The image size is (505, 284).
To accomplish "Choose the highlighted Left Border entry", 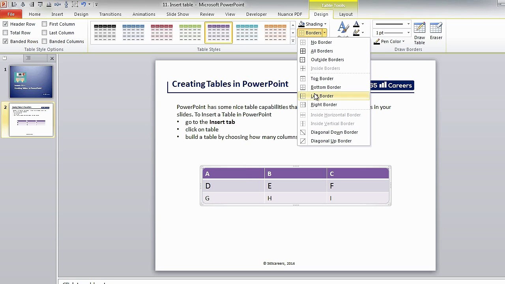I will (334, 96).
